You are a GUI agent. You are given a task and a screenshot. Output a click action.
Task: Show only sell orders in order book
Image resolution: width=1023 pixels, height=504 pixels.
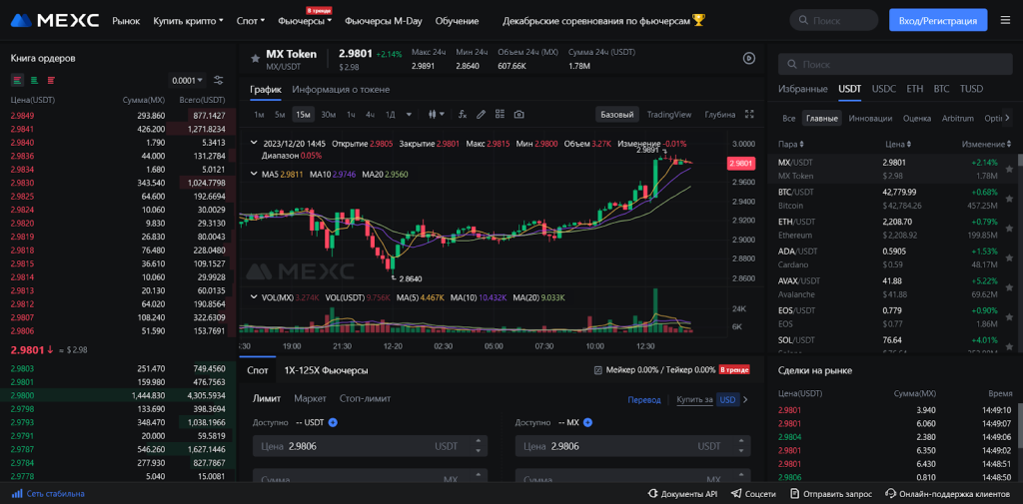(51, 80)
